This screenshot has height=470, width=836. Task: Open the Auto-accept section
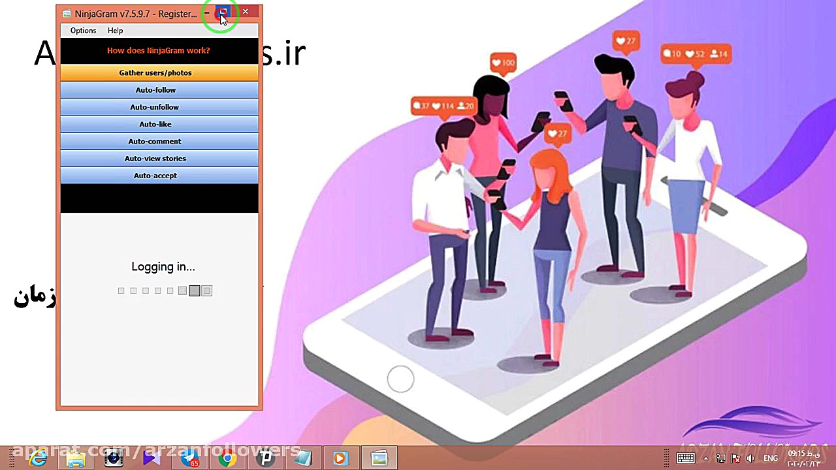159,175
